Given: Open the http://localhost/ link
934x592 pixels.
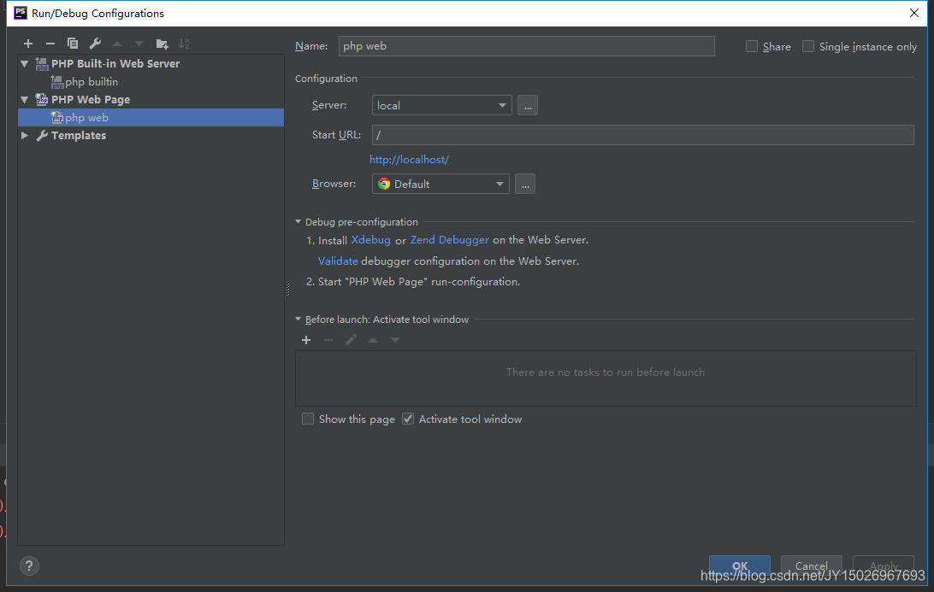Looking at the screenshot, I should [409, 160].
